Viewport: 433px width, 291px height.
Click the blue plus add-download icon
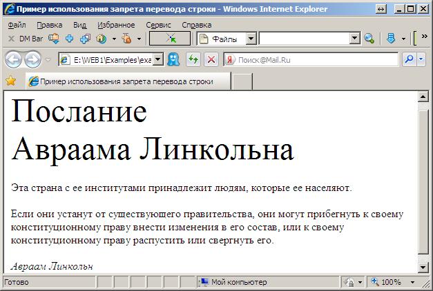(69, 39)
